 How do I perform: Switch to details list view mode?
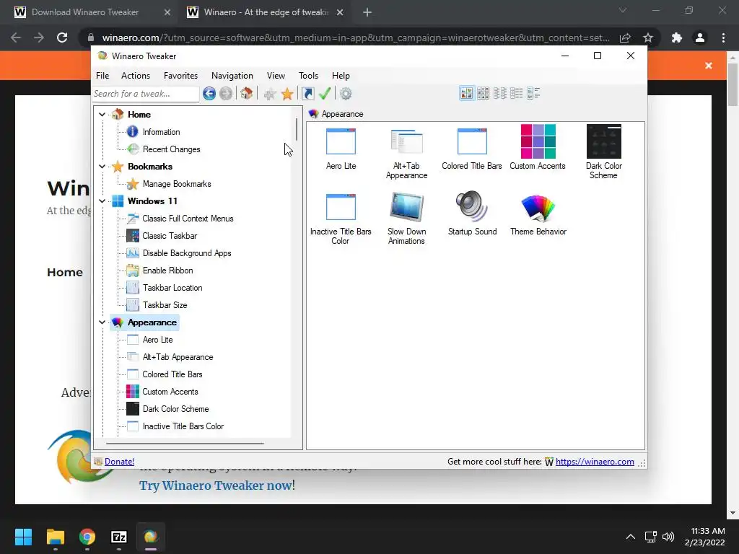click(x=517, y=93)
